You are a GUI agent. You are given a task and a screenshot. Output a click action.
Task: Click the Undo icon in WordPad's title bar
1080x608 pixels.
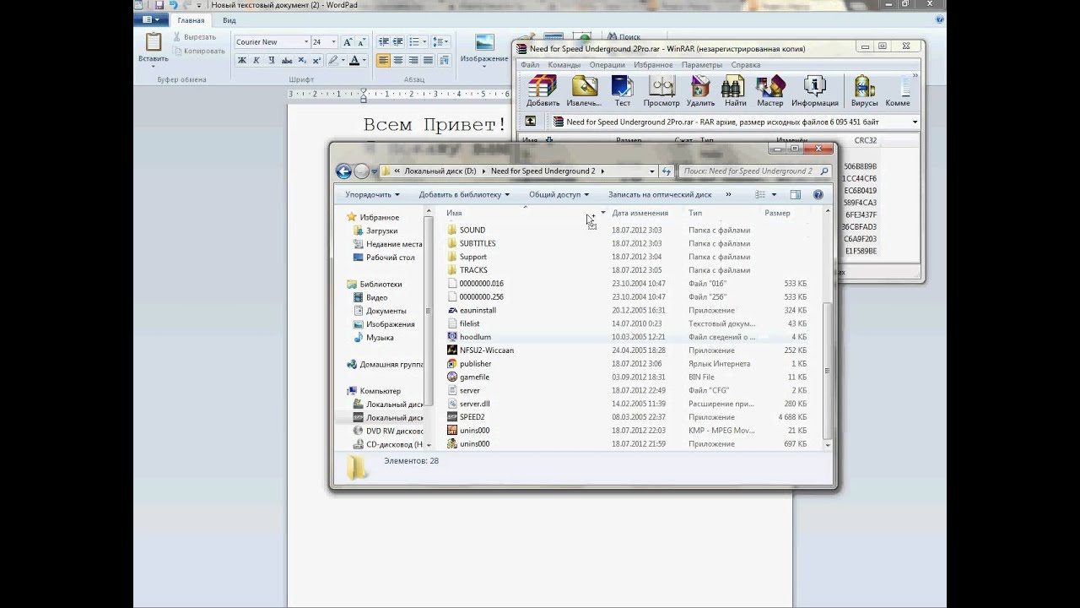tap(173, 5)
